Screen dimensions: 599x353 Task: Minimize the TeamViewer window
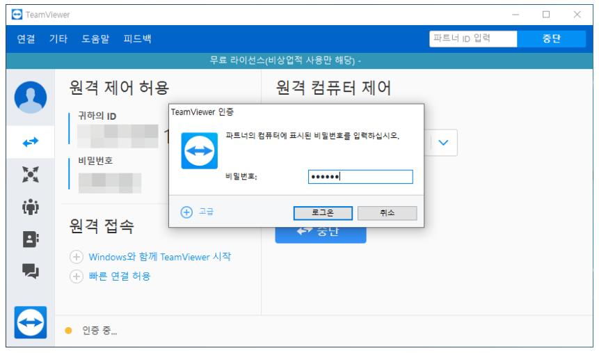tap(516, 15)
